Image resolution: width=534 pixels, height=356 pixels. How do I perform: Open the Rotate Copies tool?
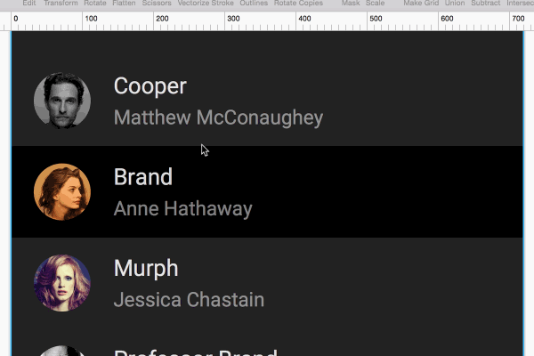[298, 4]
